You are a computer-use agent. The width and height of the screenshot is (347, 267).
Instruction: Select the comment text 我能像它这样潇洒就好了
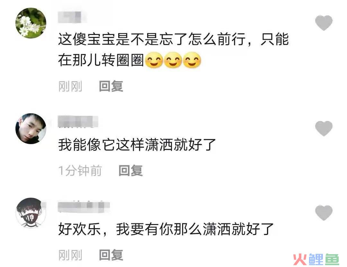tap(137, 145)
